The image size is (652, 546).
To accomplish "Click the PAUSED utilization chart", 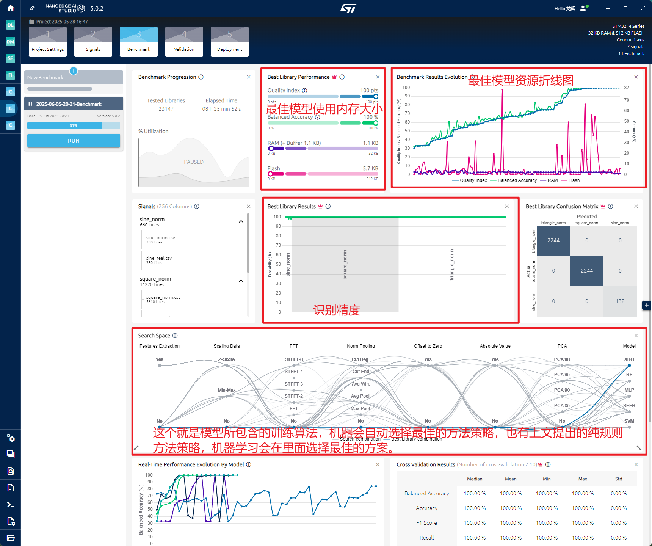I will click(194, 162).
